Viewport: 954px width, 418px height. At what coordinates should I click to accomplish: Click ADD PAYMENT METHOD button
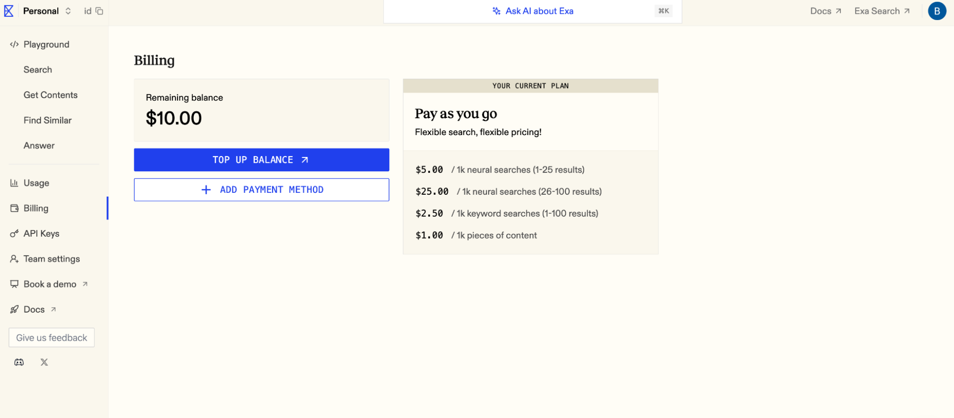[x=262, y=190]
